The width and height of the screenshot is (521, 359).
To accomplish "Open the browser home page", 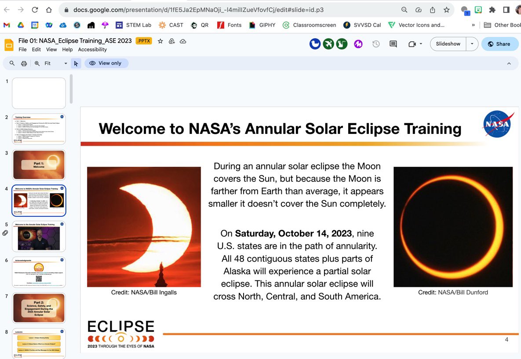I will click(x=49, y=10).
